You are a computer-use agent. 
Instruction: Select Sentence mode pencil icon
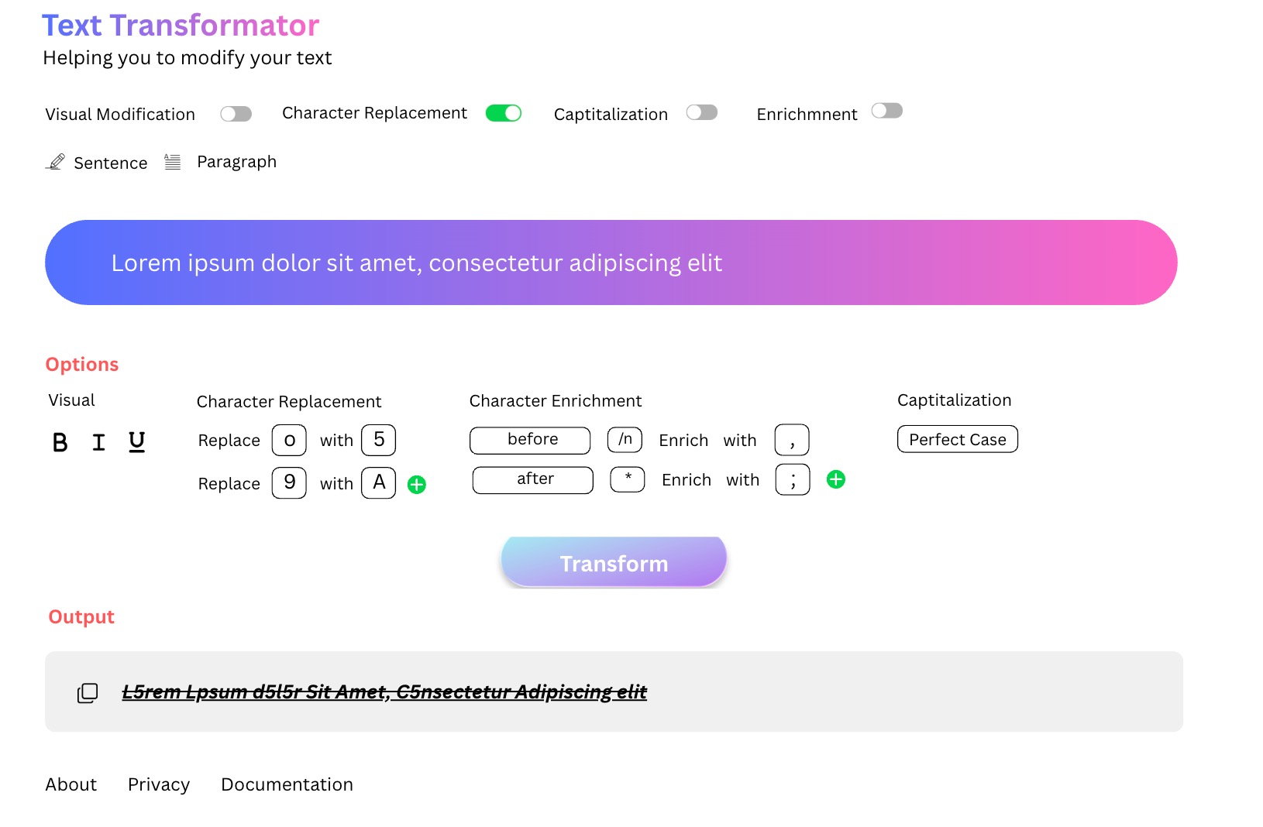point(56,162)
